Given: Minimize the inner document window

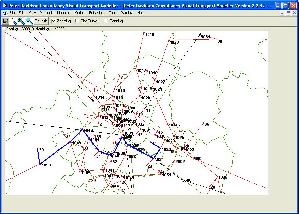Looking at the screenshot, I should tap(282, 13).
